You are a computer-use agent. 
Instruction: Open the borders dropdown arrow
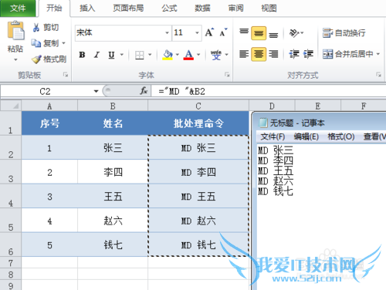point(150,55)
